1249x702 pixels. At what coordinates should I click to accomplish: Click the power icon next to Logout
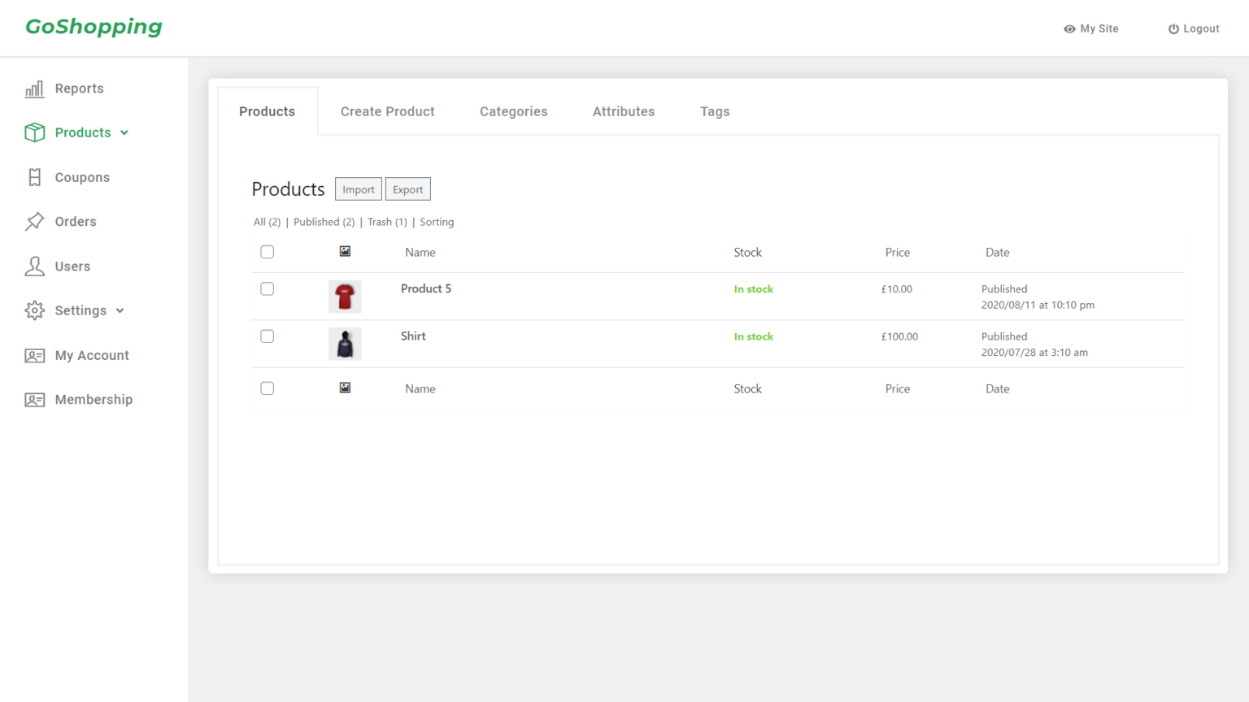point(1173,28)
